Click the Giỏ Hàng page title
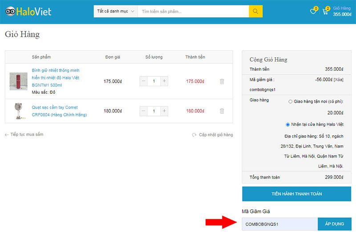The image size is (356, 232). [22, 34]
